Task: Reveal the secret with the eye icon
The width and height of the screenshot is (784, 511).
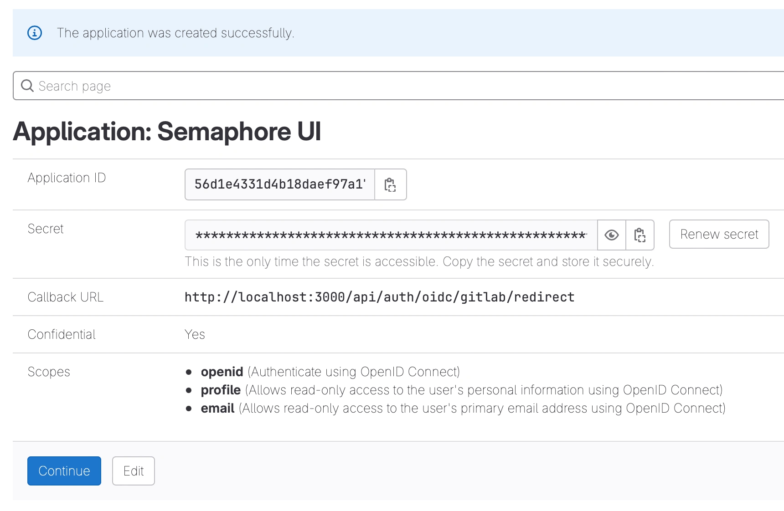Action: 612,235
